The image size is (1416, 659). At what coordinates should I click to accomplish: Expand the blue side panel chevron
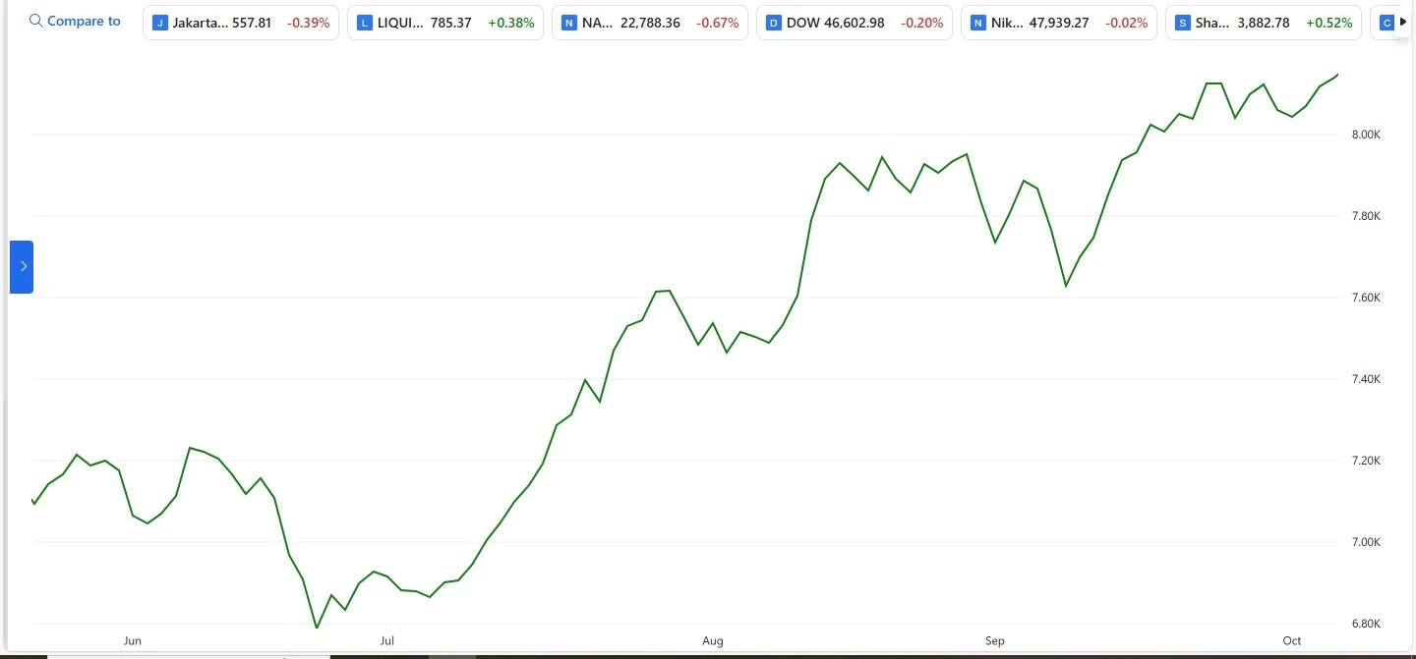(x=22, y=266)
